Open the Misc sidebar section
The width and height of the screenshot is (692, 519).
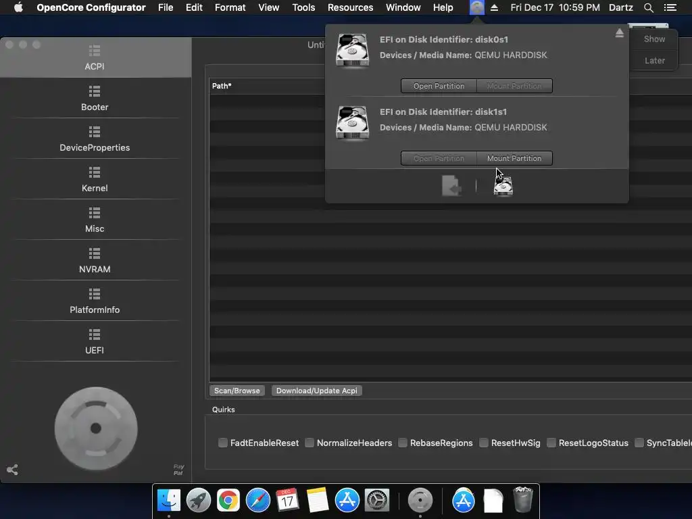[95, 220]
